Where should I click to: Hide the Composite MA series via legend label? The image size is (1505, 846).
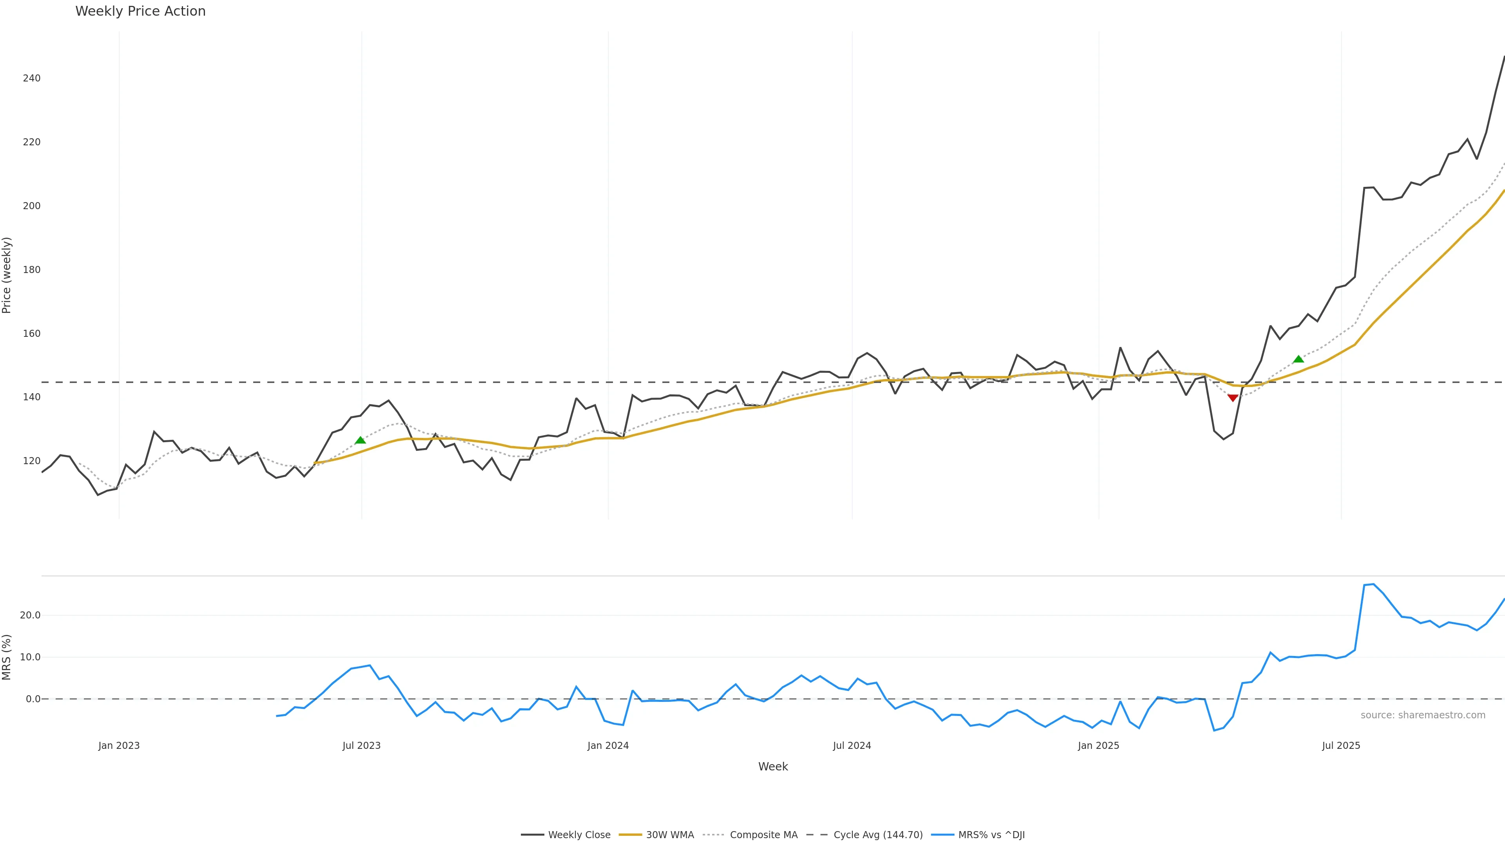pos(763,835)
